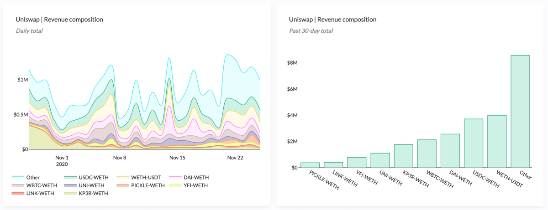Click the WETH-USDT bar
This screenshot has height=210, width=548.
point(497,141)
